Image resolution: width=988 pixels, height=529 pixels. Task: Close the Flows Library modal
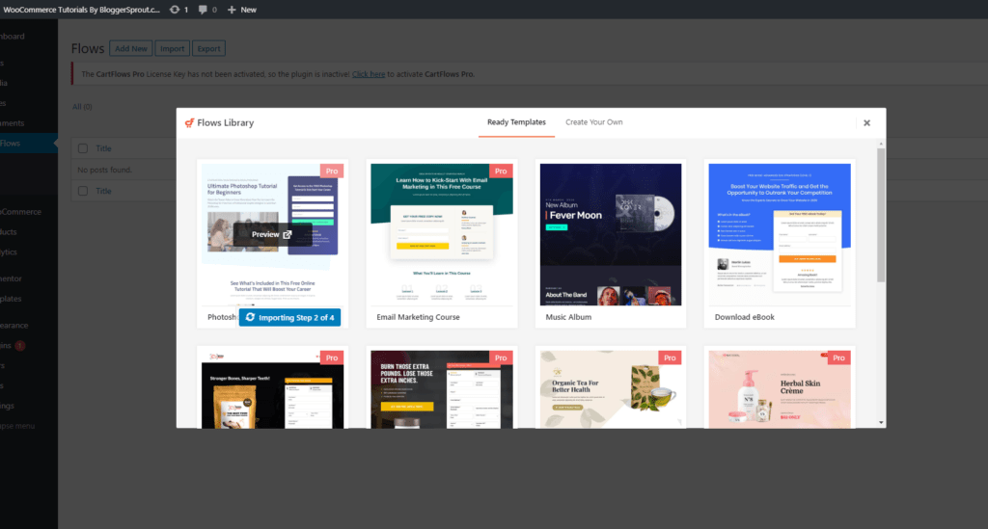pos(866,123)
